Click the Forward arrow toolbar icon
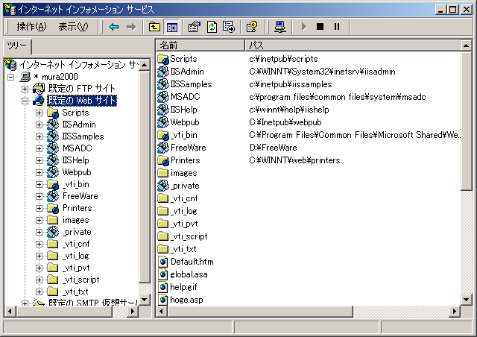 point(131,27)
